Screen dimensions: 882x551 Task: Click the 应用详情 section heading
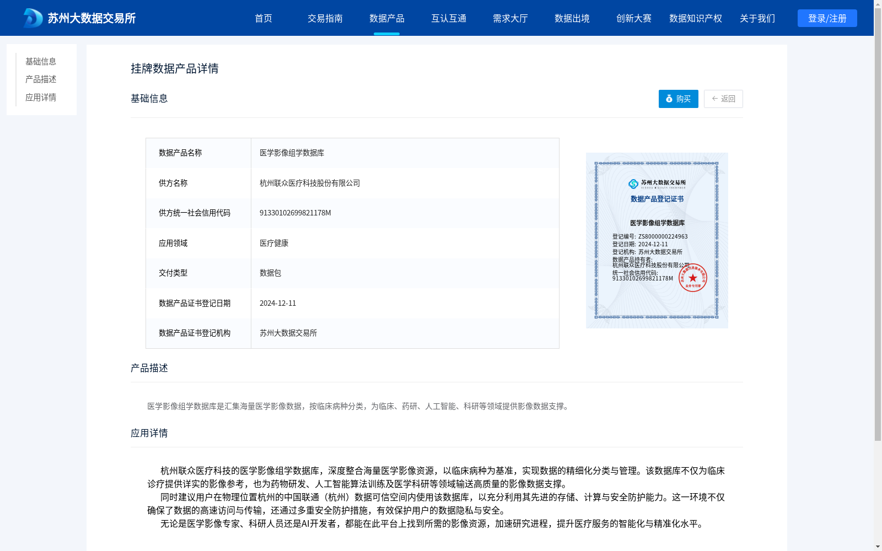pos(149,433)
